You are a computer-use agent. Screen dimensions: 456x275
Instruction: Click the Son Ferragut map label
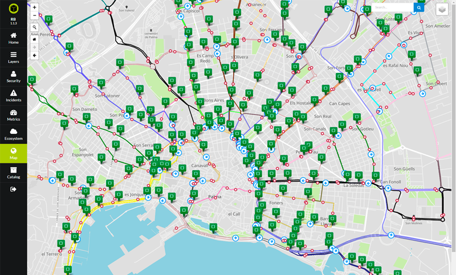point(272,30)
